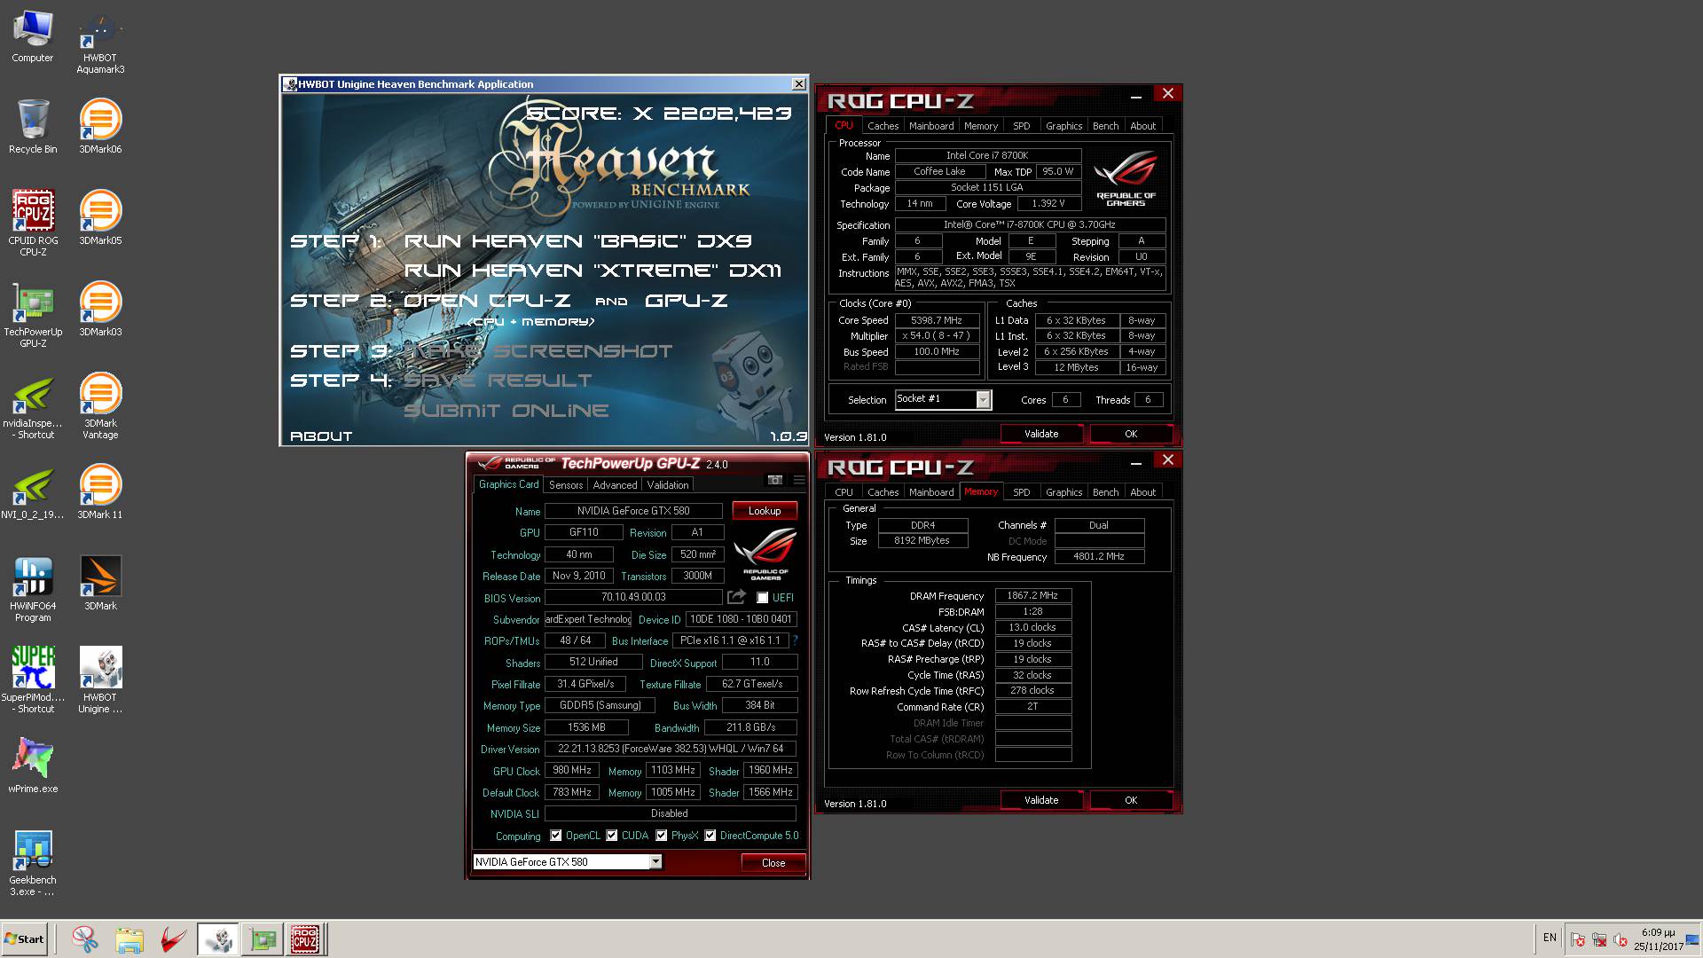Click the BIOS version share/export icon in GPU-Z
The width and height of the screenshot is (1703, 958).
tap(736, 597)
